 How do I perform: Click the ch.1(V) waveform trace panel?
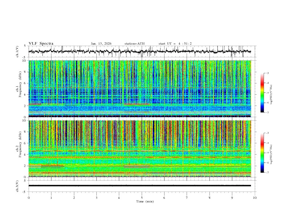click(141, 52)
